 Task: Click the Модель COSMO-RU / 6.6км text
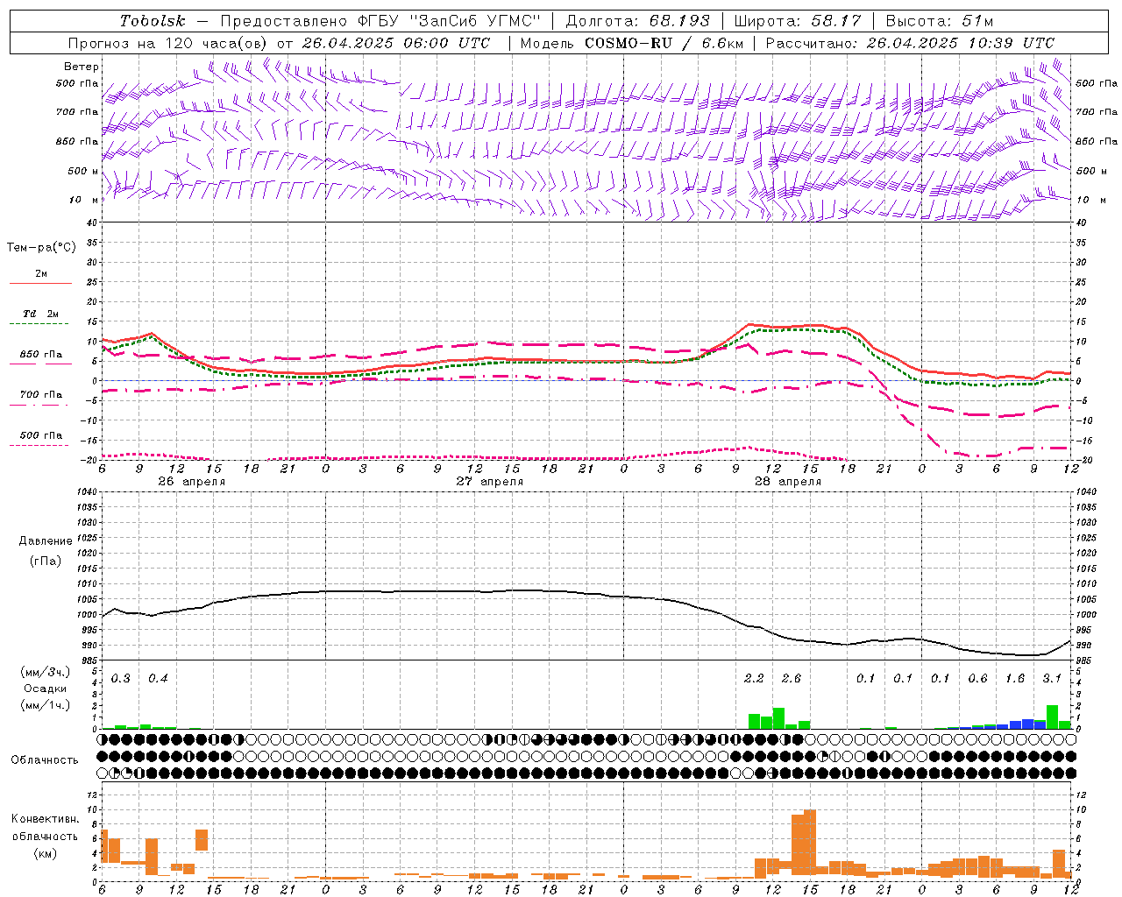pos(632,43)
